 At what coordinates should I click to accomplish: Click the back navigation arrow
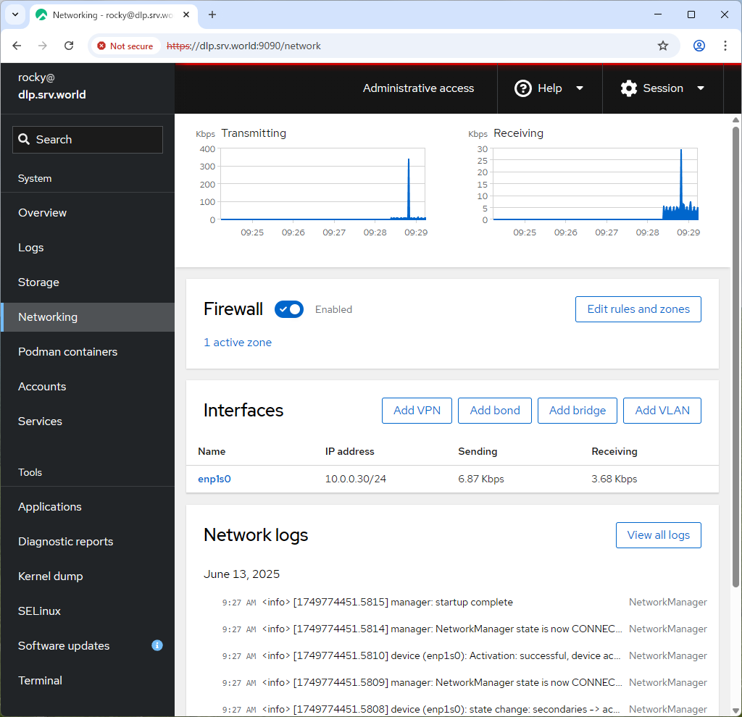tap(17, 45)
